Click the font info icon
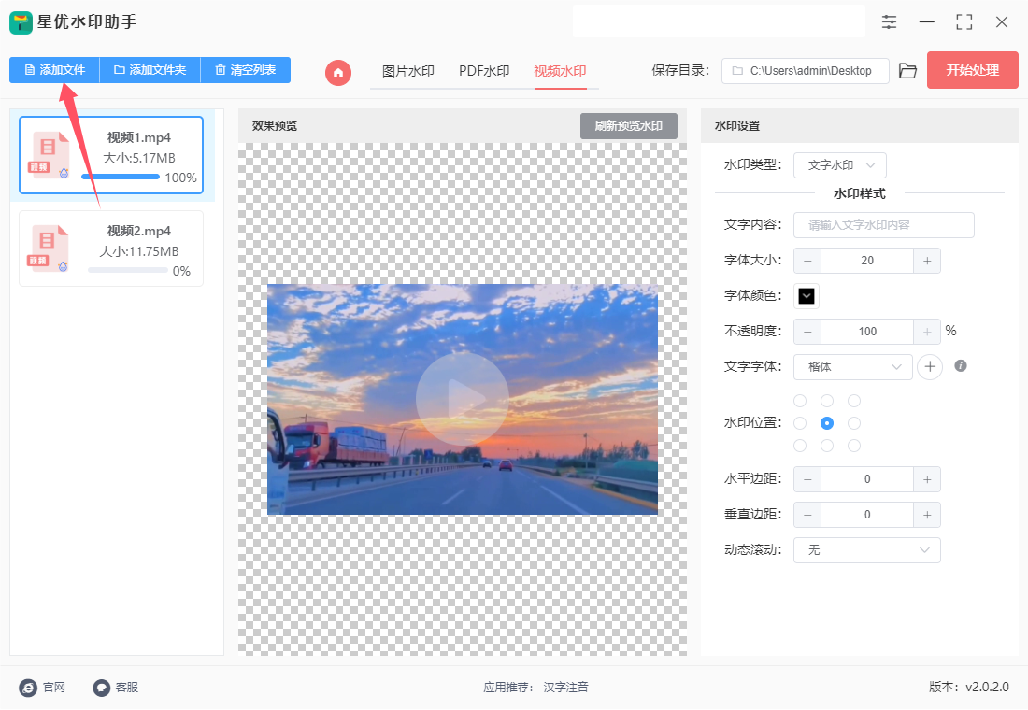1028x710 pixels. [x=961, y=366]
